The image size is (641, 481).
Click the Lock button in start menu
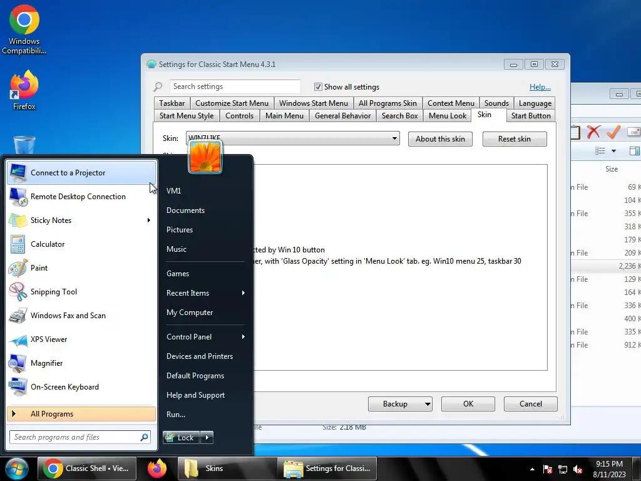(182, 438)
